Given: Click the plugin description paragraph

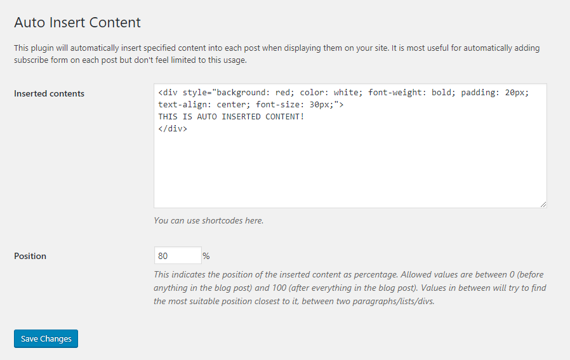Looking at the screenshot, I should pyautogui.click(x=277, y=54).
